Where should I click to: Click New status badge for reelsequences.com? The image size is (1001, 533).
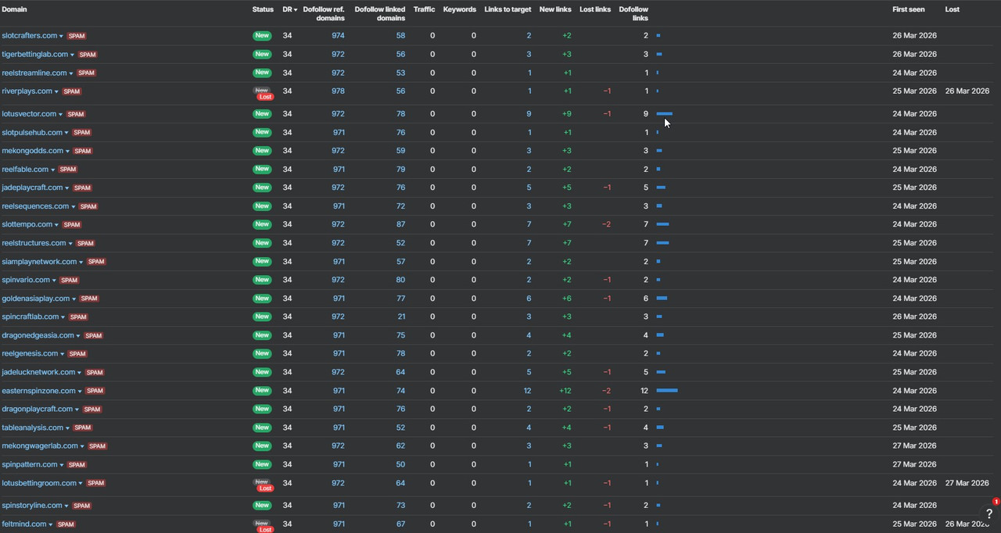(262, 206)
